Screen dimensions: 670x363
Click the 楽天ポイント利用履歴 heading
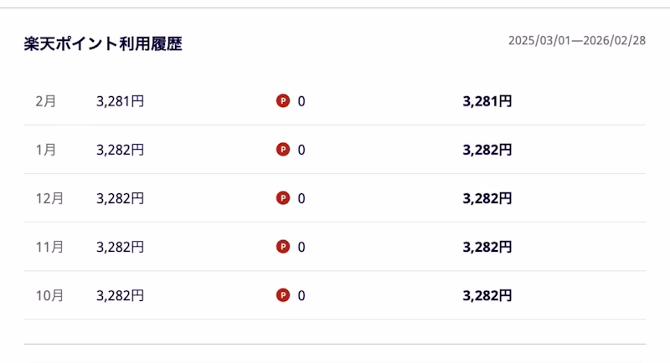pyautogui.click(x=103, y=44)
